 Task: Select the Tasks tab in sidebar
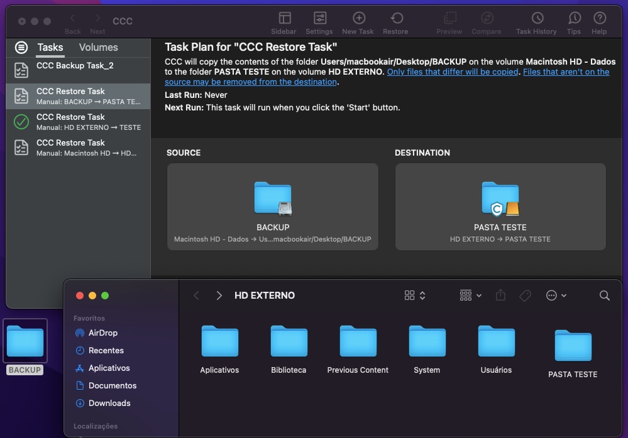[50, 47]
